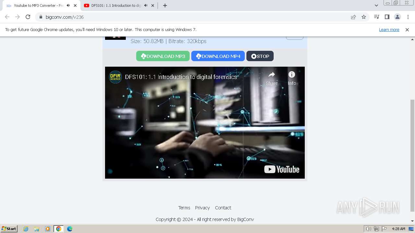Click the DOWNLOAD MP4 button
Image resolution: width=415 pixels, height=233 pixels.
pos(218,56)
